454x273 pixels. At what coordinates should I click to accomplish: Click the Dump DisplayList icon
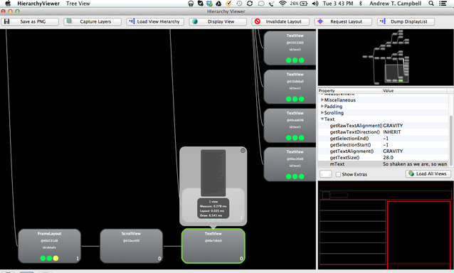[x=383, y=21]
